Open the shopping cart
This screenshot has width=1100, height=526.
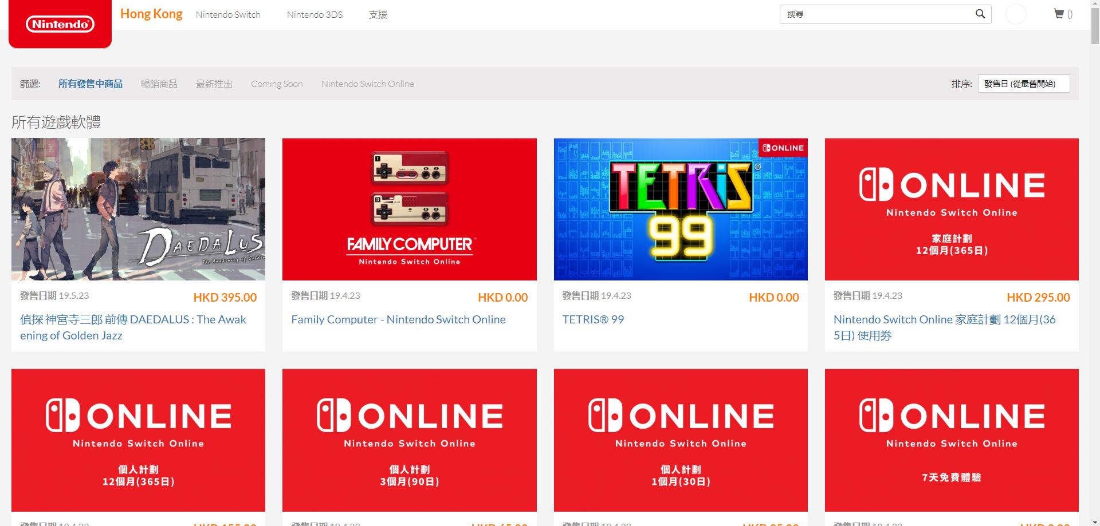pyautogui.click(x=1063, y=14)
